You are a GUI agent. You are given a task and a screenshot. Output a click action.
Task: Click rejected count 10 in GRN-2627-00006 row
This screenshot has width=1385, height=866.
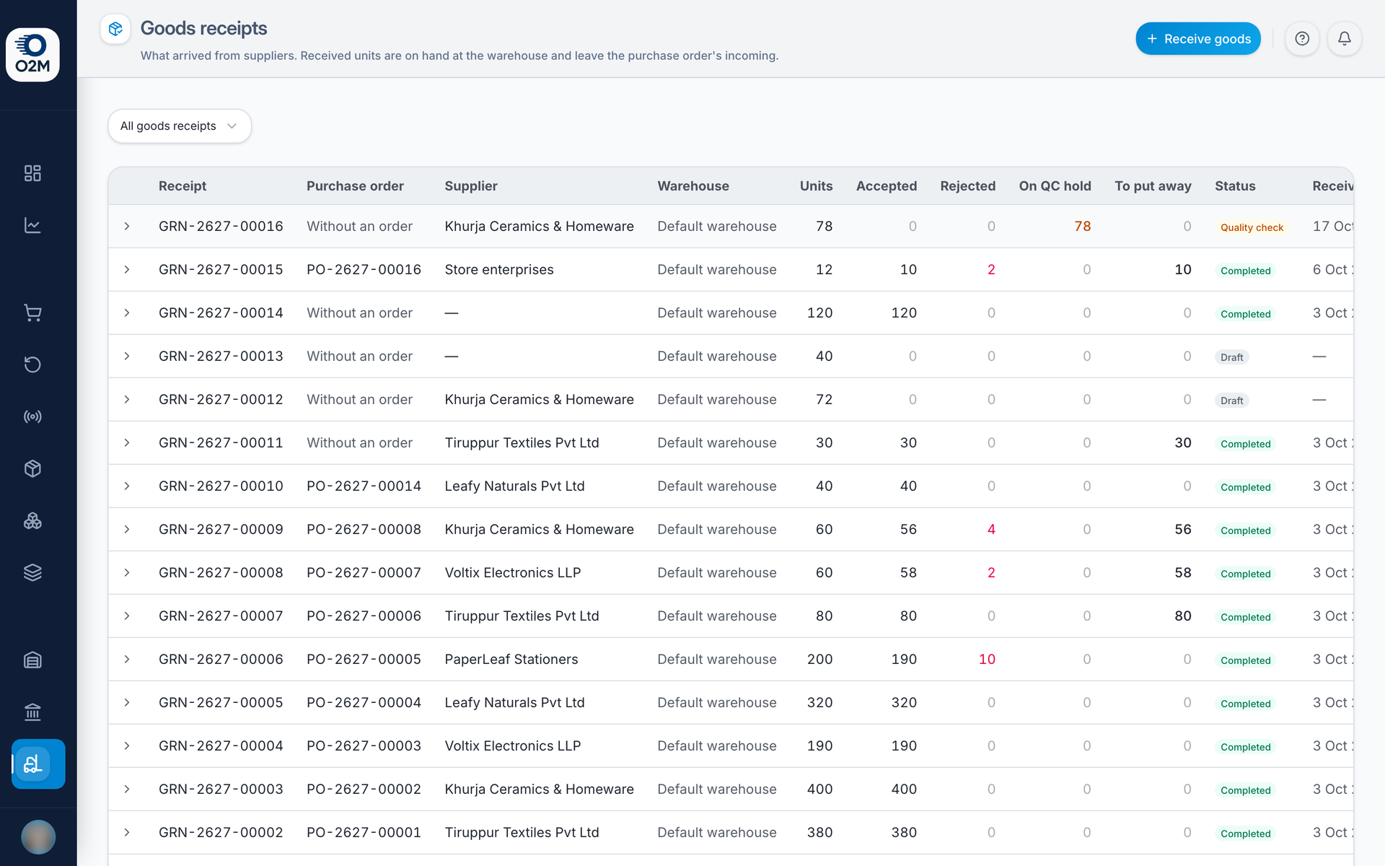click(987, 660)
